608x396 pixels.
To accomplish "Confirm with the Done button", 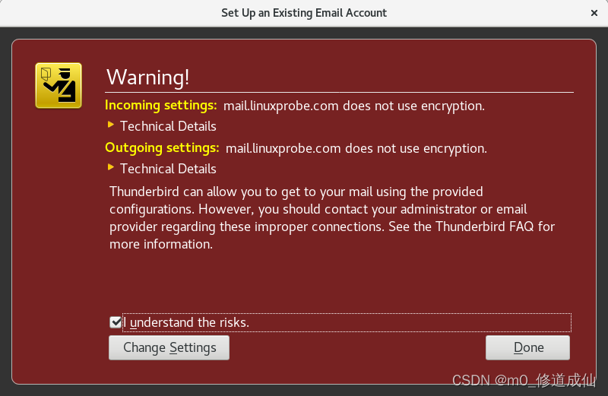I will click(527, 347).
